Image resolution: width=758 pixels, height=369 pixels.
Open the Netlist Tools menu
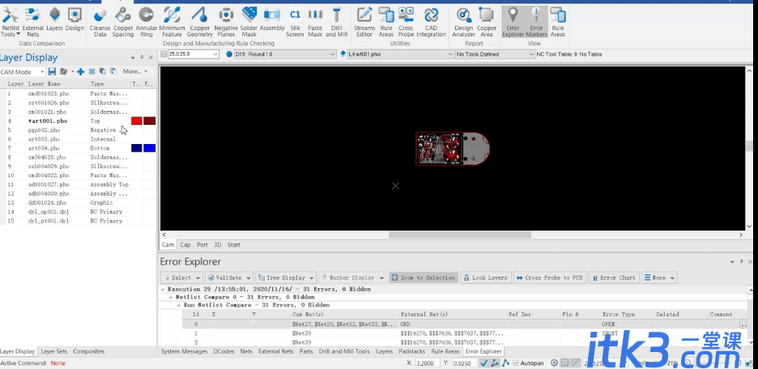coord(11,22)
